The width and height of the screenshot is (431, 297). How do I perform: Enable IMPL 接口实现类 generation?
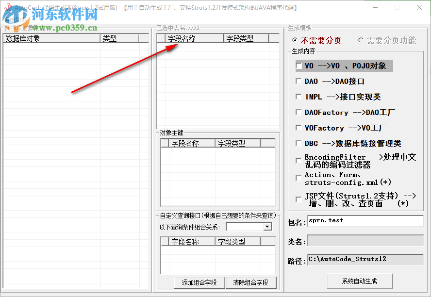pos(298,97)
